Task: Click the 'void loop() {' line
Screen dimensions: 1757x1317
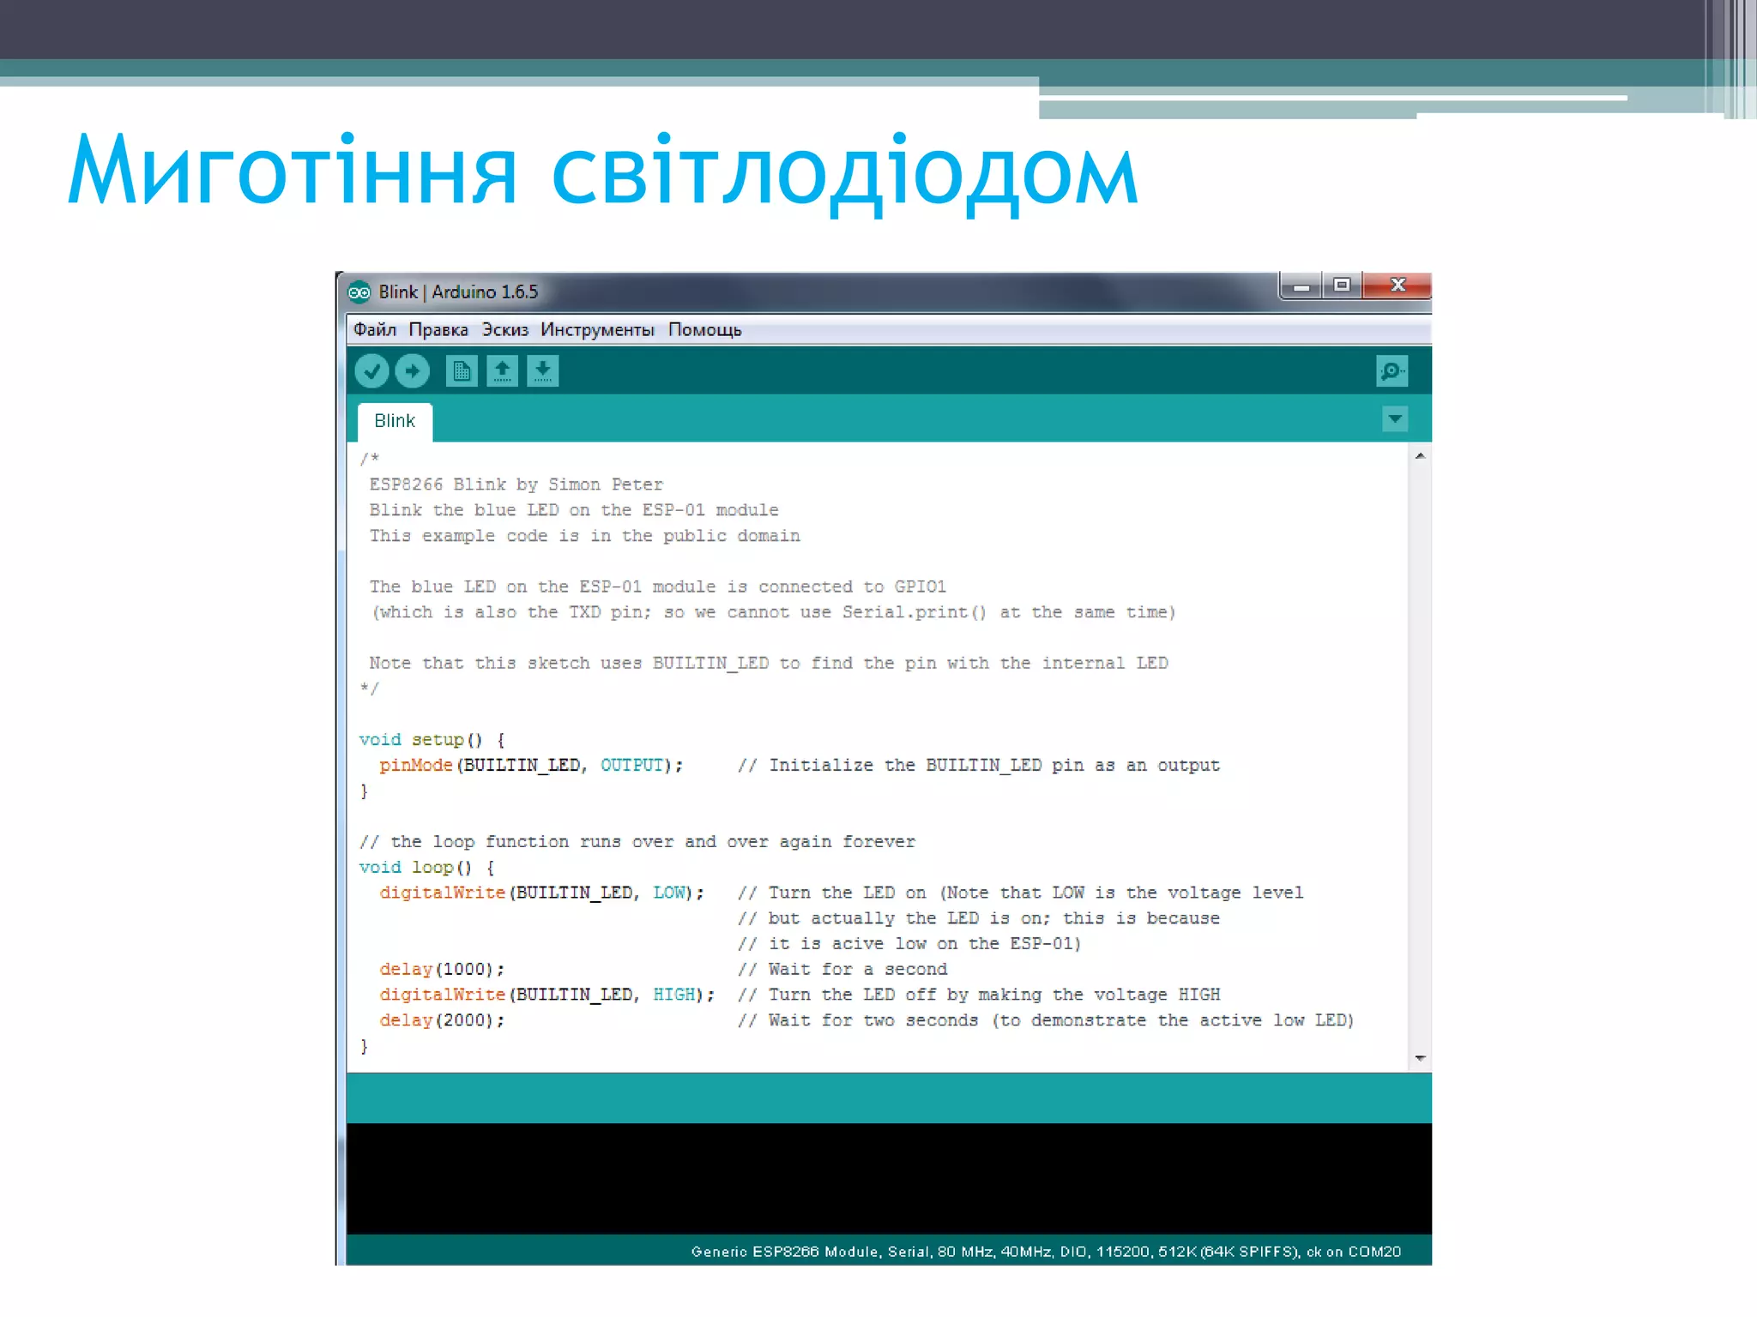Action: 426,867
